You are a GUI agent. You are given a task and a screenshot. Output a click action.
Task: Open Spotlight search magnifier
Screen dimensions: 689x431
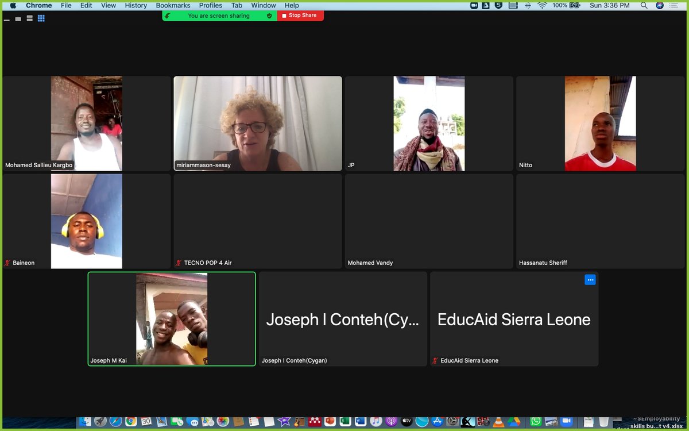(644, 5)
